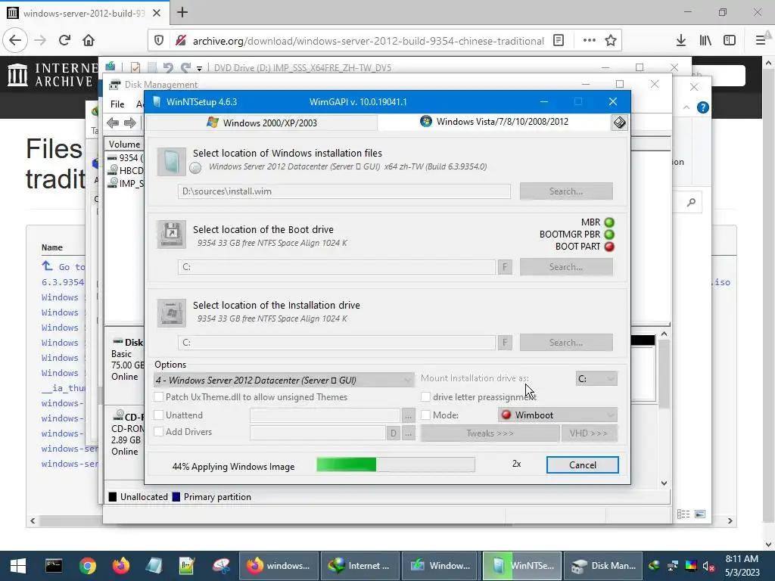Open Firefox hamburger menu

click(x=761, y=40)
